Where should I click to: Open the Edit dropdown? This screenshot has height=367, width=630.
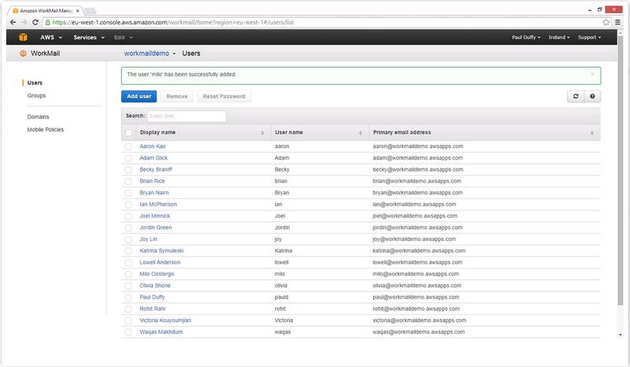click(x=124, y=37)
